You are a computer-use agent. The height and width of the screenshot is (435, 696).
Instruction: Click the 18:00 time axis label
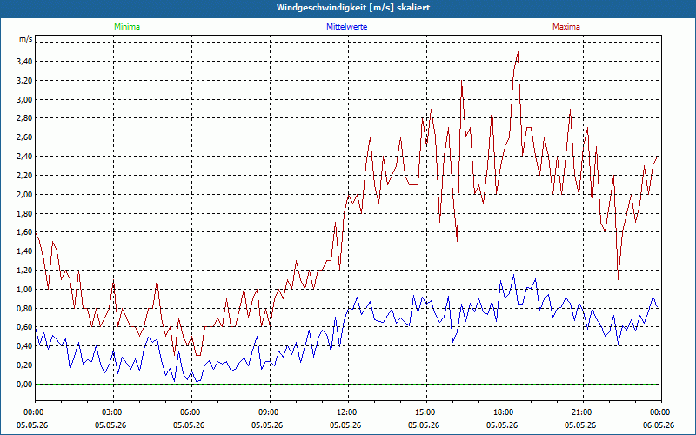505,412
